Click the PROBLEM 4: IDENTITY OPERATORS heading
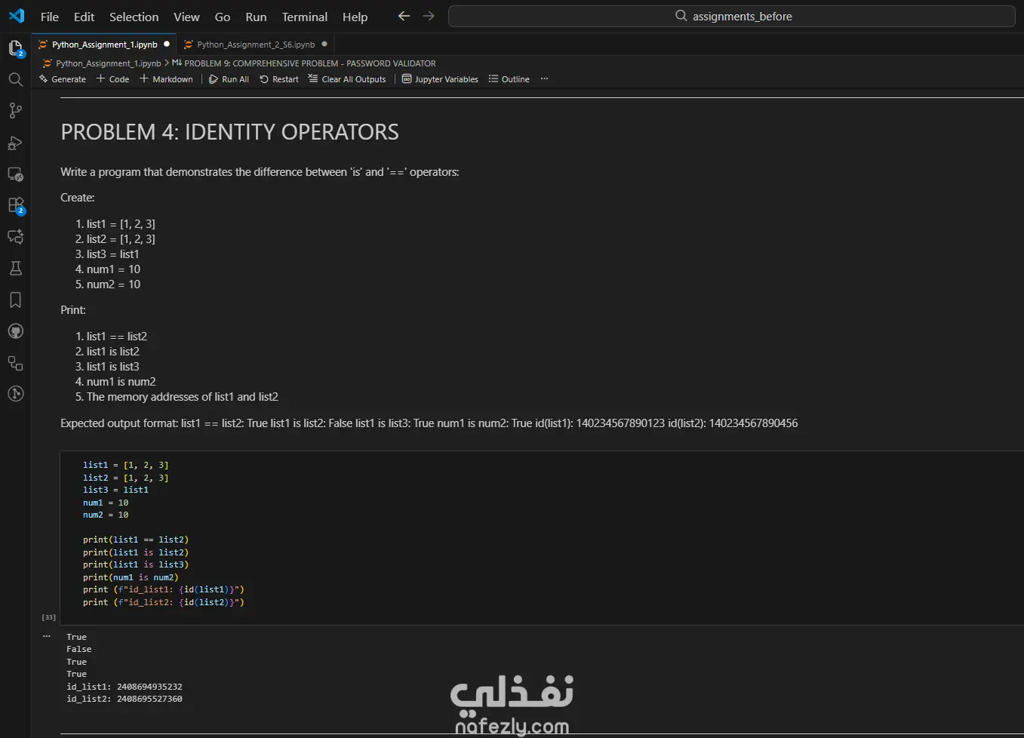The image size is (1024, 738). [x=229, y=132]
